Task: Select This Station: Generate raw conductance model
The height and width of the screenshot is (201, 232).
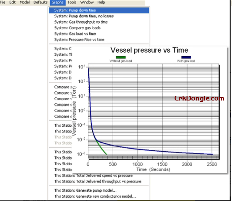Action: coord(95,196)
